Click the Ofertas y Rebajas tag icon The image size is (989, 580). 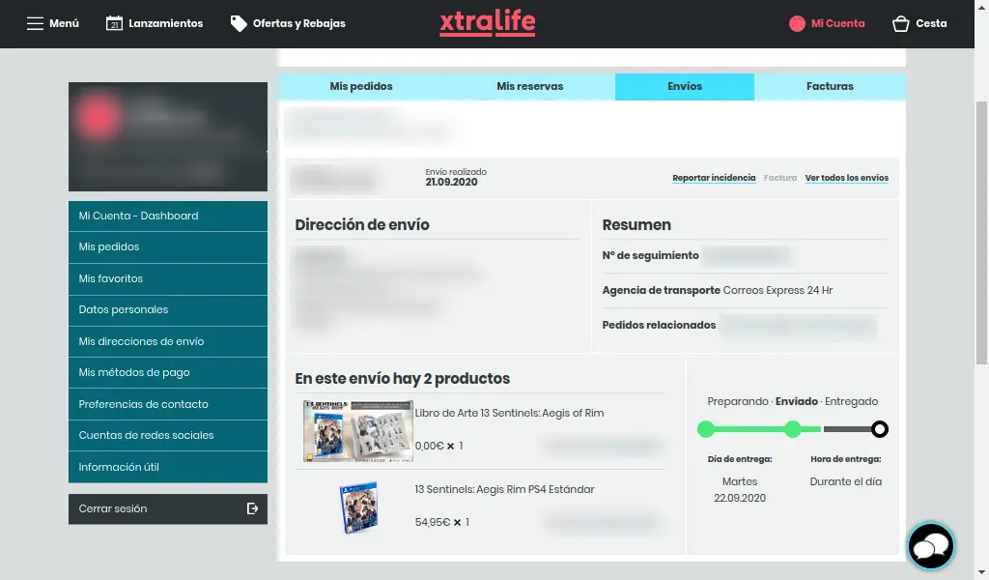239,23
